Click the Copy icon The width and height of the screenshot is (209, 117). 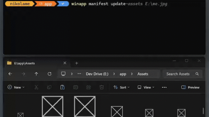tap(49, 87)
